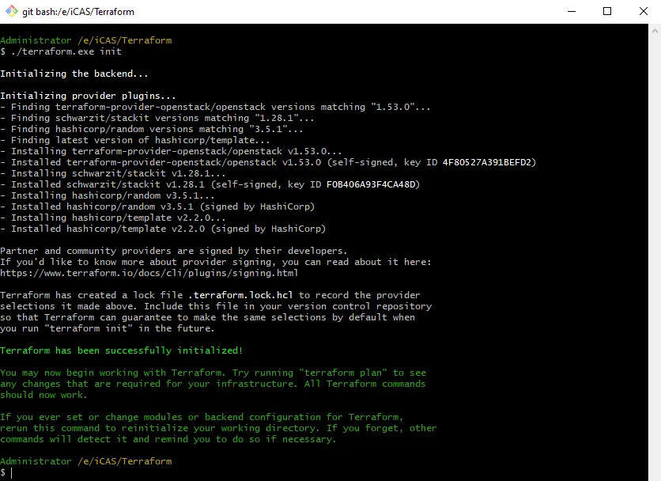Click the command prompt cursor at bottom
The image size is (661, 481).
(12, 472)
